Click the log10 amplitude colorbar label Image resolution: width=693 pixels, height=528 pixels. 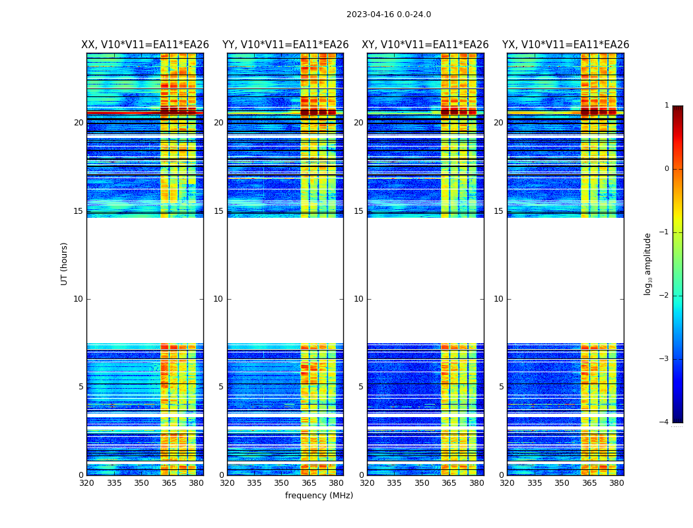click(647, 263)
